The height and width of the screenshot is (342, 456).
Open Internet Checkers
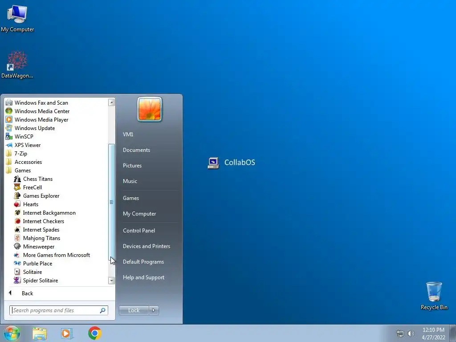pyautogui.click(x=43, y=221)
